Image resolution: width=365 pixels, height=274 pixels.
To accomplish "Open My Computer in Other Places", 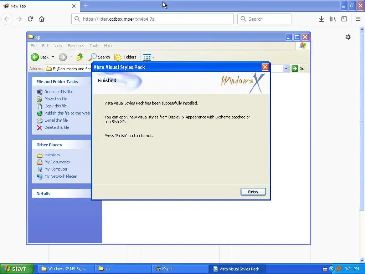I will pos(56,169).
